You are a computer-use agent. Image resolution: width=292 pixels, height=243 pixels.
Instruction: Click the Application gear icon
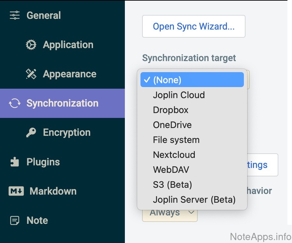tap(31, 45)
